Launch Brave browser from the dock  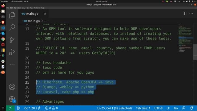coord(3,23)
